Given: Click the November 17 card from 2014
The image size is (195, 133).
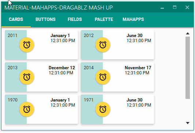Looking at the screenshot, I should tap(117, 77).
